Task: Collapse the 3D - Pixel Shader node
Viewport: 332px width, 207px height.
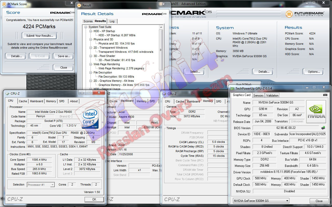Action: click(91, 56)
